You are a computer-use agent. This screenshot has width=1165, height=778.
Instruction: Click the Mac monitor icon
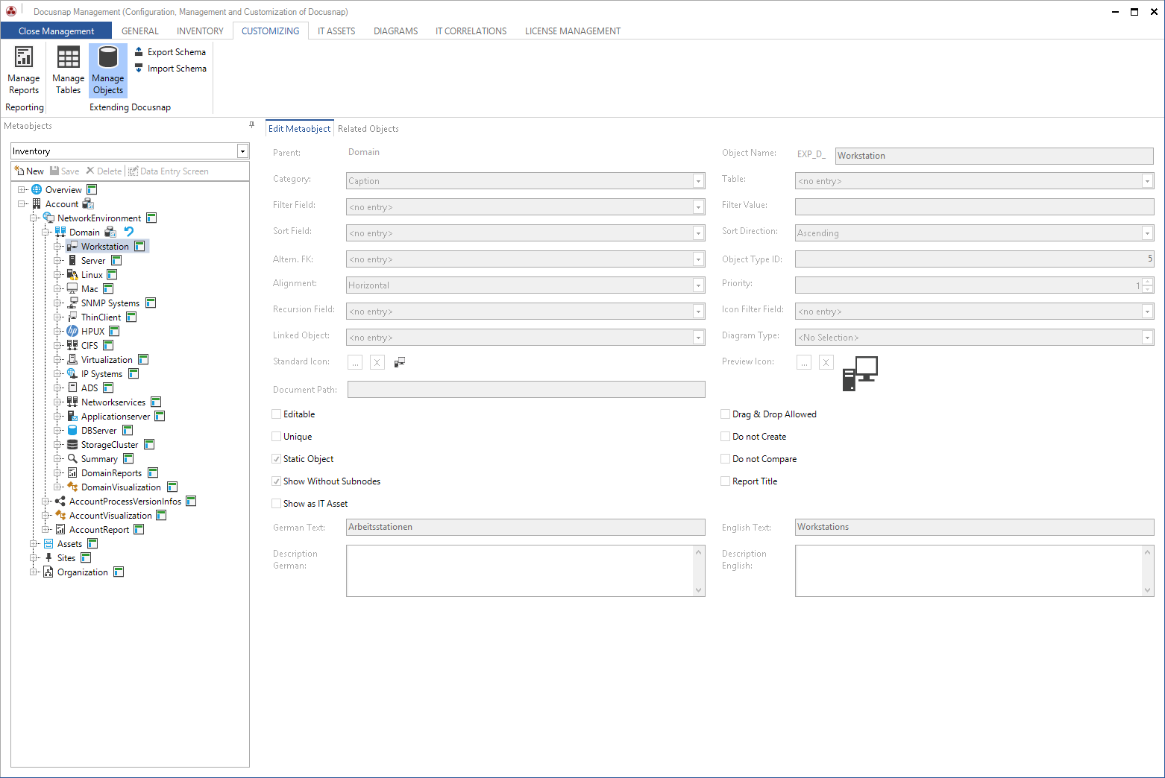(x=72, y=288)
